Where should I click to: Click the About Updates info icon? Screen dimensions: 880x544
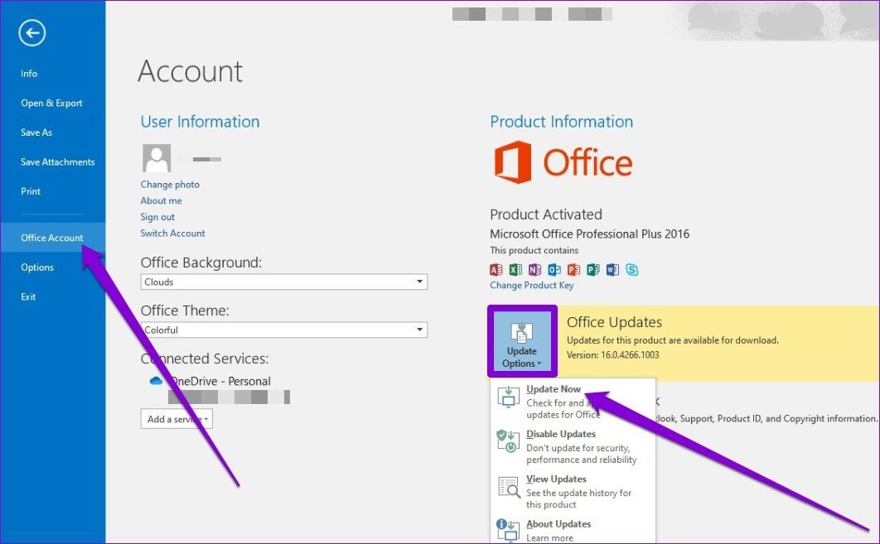coord(508,530)
